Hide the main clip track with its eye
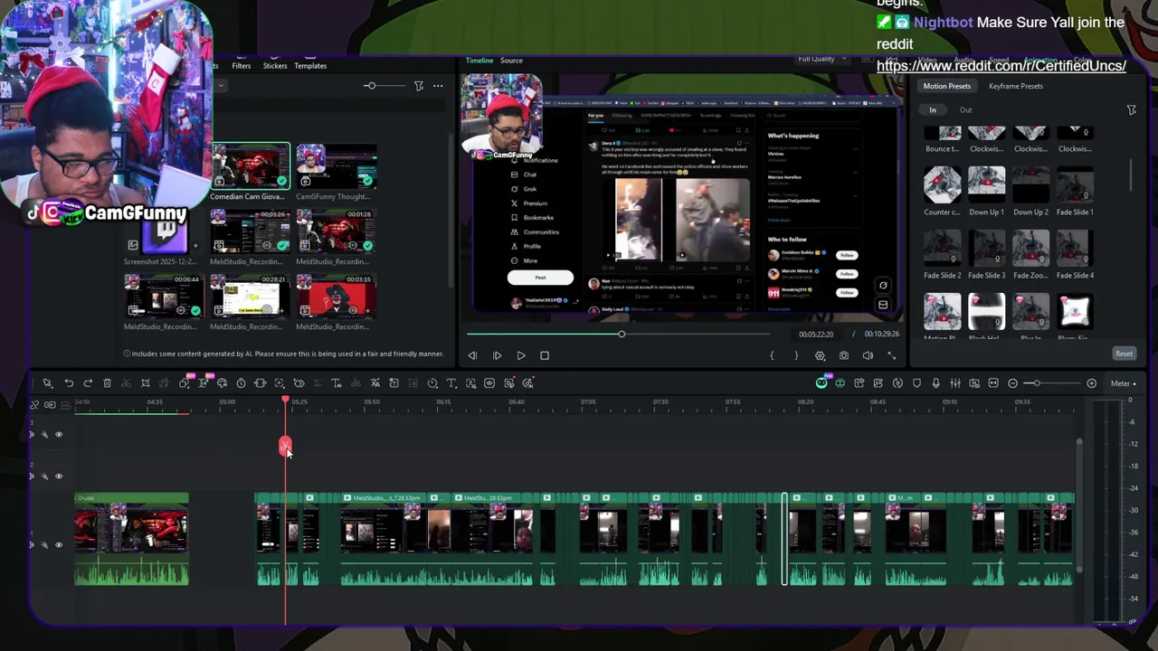 coord(59,544)
